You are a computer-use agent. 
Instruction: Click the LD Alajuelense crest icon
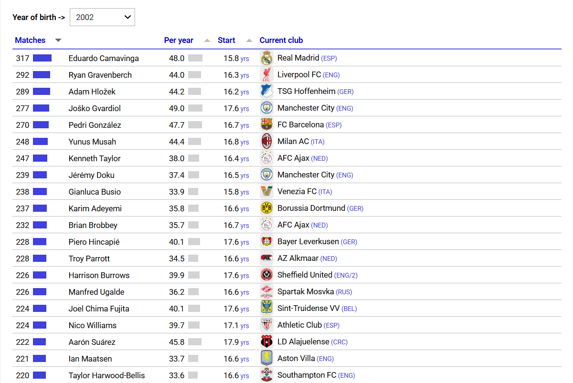click(x=266, y=342)
